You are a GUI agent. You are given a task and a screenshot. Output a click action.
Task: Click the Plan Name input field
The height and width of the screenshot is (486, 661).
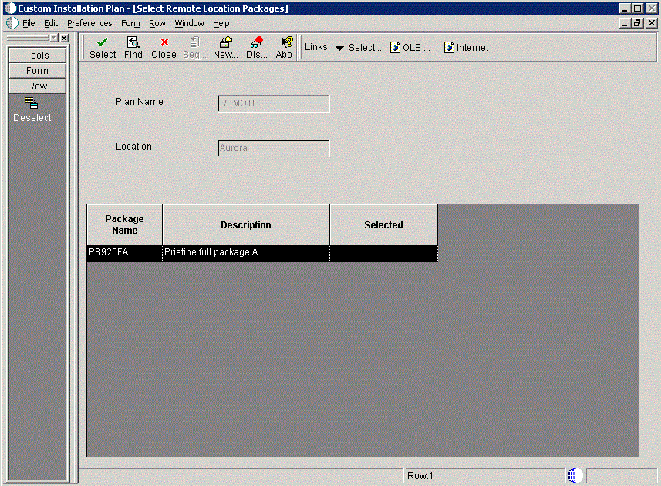[x=274, y=103]
